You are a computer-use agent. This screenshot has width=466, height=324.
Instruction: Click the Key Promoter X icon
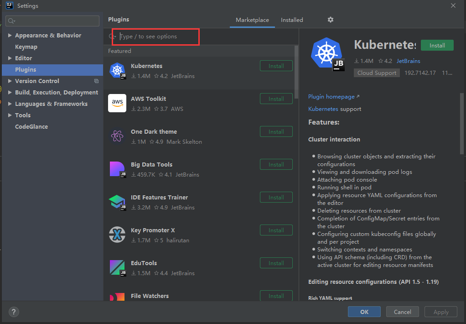click(x=117, y=235)
